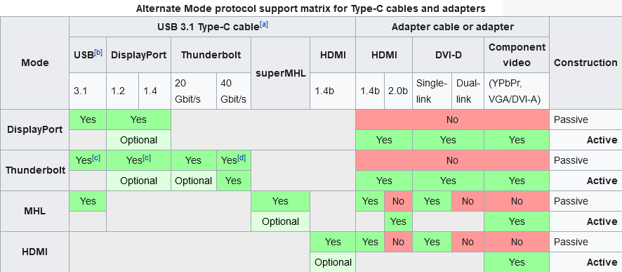
Task: Click the 20 Gbit/s subheader cell
Action: point(194,91)
